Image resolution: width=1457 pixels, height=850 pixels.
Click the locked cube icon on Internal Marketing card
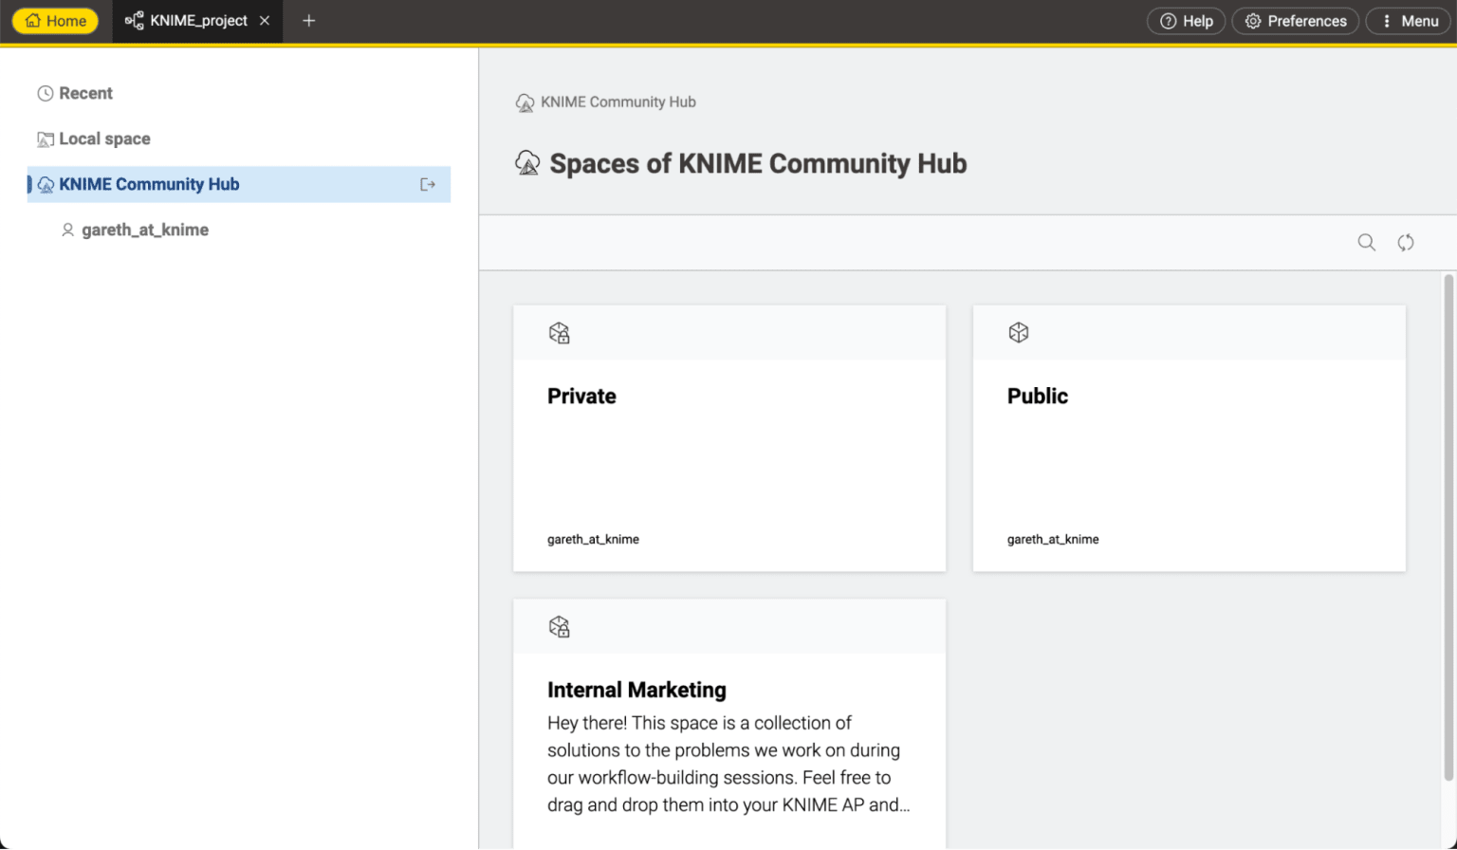pyautogui.click(x=559, y=627)
